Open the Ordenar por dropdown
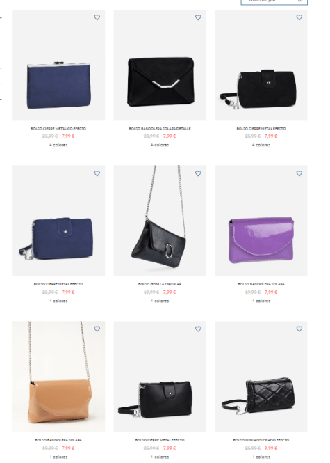This screenshot has width=330, height=463. pos(274,1)
